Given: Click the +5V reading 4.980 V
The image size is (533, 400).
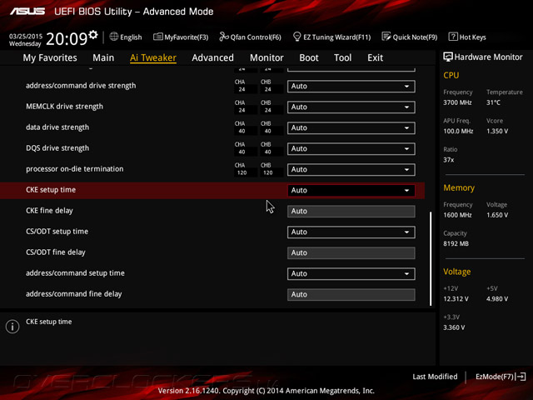Looking at the screenshot, I should (x=497, y=298).
